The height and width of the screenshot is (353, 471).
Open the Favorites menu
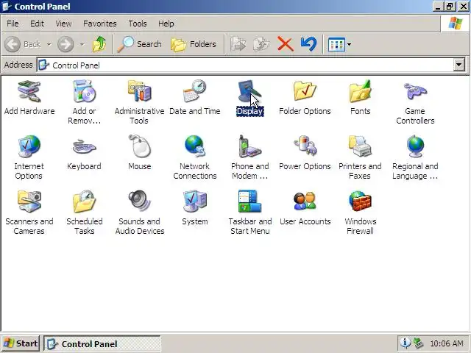[x=100, y=24]
